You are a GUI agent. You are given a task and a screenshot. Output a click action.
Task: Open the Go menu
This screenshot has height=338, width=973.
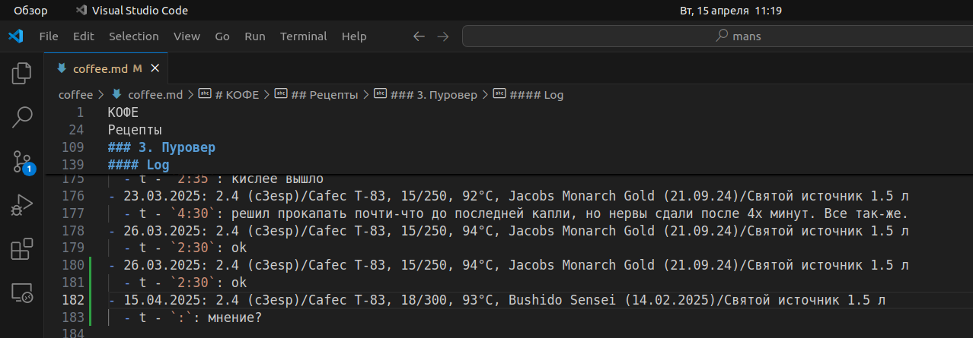[x=222, y=36]
